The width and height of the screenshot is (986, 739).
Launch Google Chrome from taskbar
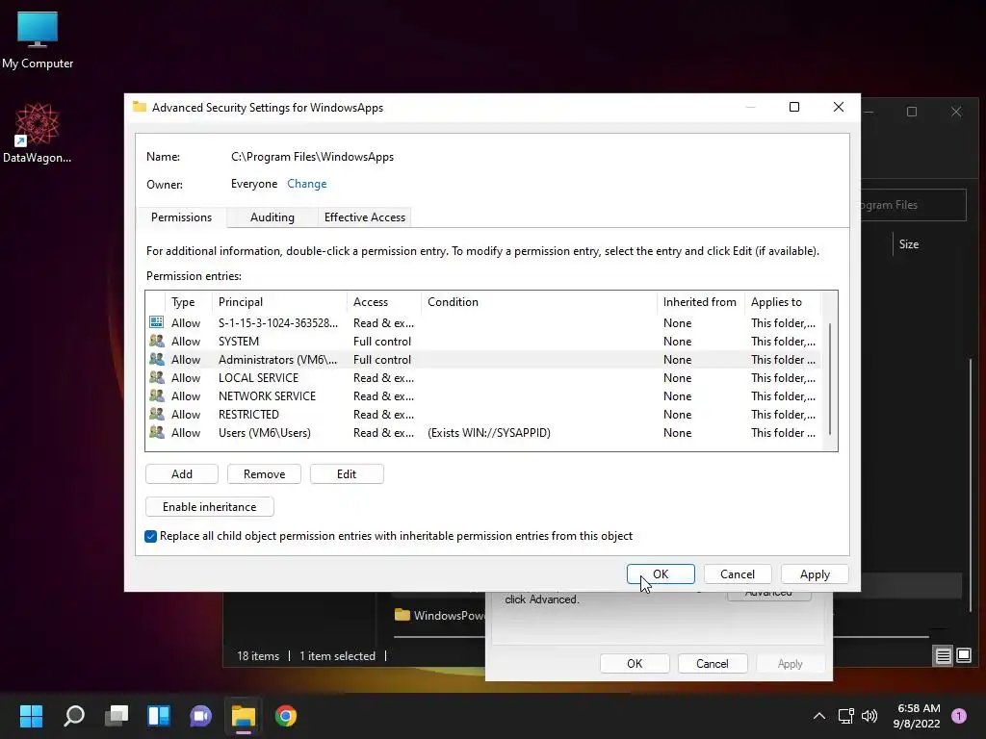(x=285, y=716)
